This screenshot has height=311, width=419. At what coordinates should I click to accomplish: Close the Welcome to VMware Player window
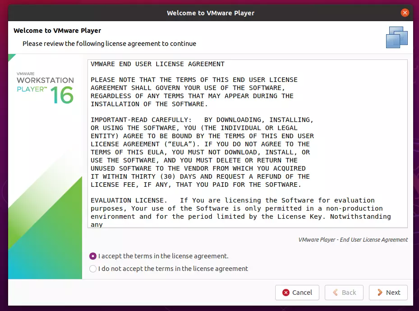(x=405, y=13)
